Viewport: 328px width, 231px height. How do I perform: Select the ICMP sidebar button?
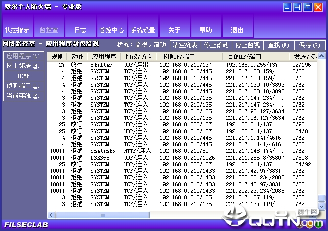click(24, 76)
